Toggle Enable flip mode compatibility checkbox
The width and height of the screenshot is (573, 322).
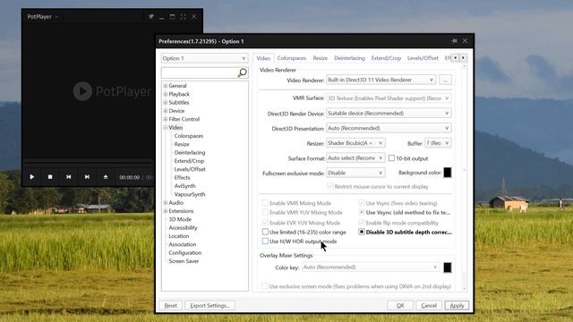click(x=362, y=223)
